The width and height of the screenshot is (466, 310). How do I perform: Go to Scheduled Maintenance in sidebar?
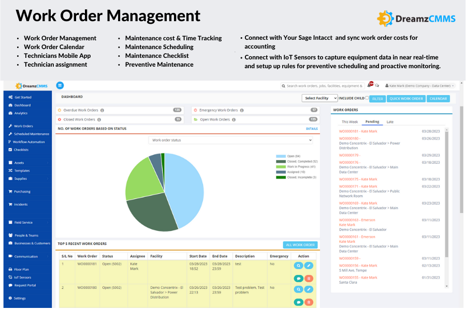click(31, 134)
